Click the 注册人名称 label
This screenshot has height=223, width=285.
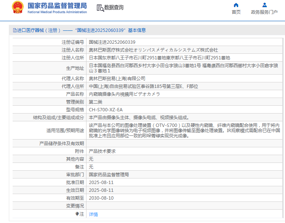pos(73,50)
